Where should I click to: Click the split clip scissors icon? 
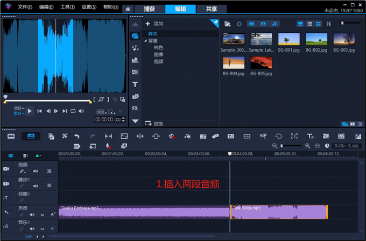pos(115,100)
